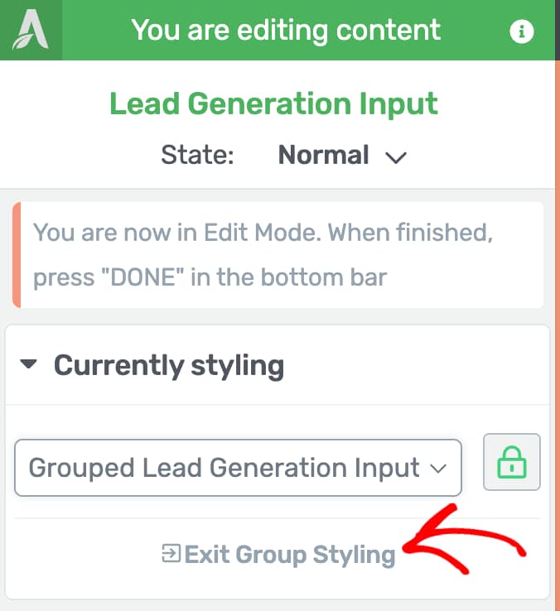Toggle the green padlock group styling lock
The width and height of the screenshot is (560, 611).
pos(512,462)
